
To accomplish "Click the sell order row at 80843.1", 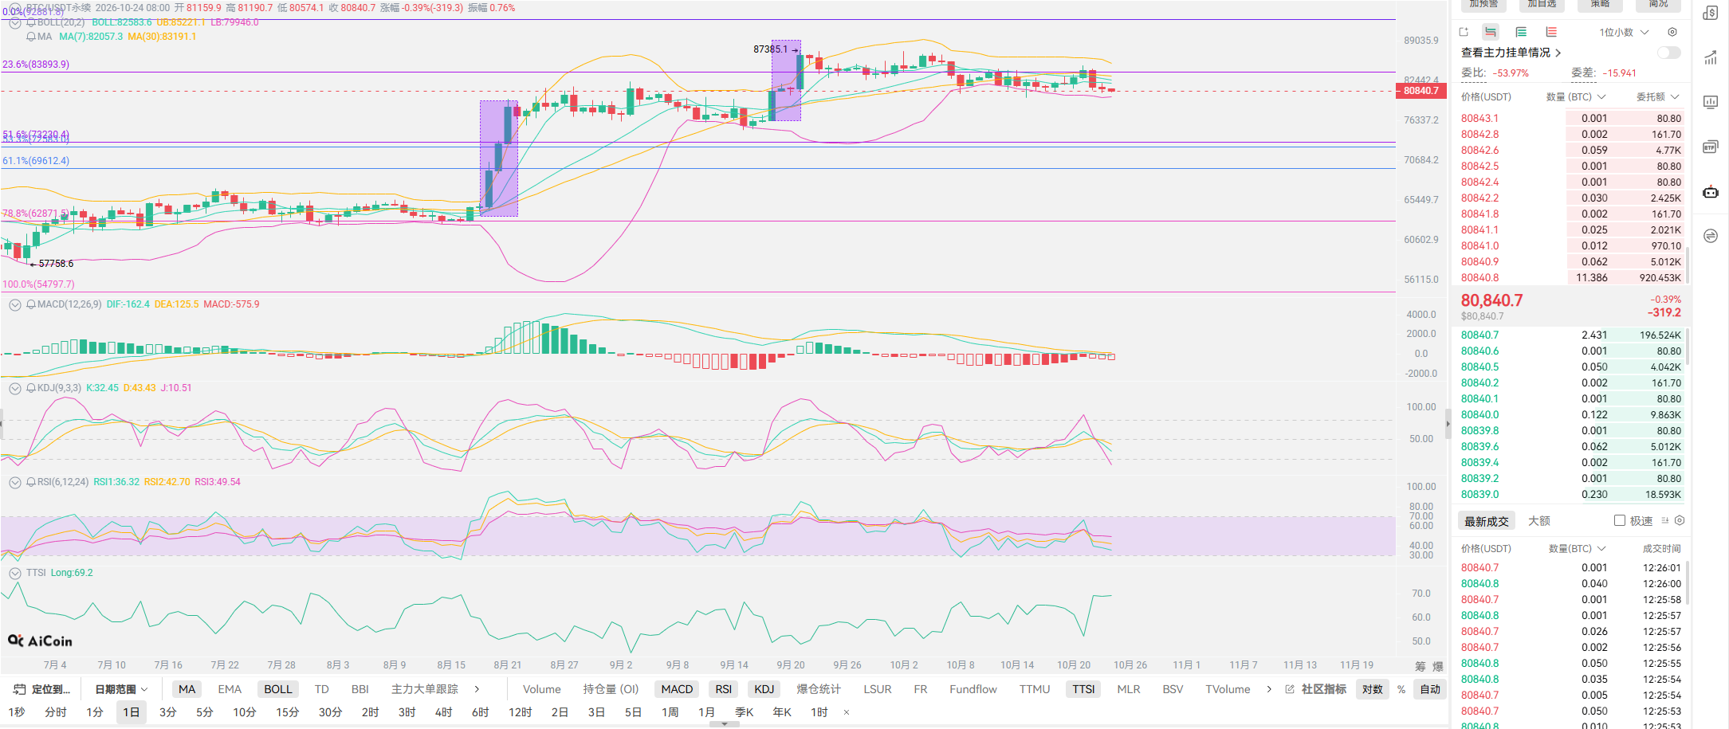I will tap(1571, 118).
